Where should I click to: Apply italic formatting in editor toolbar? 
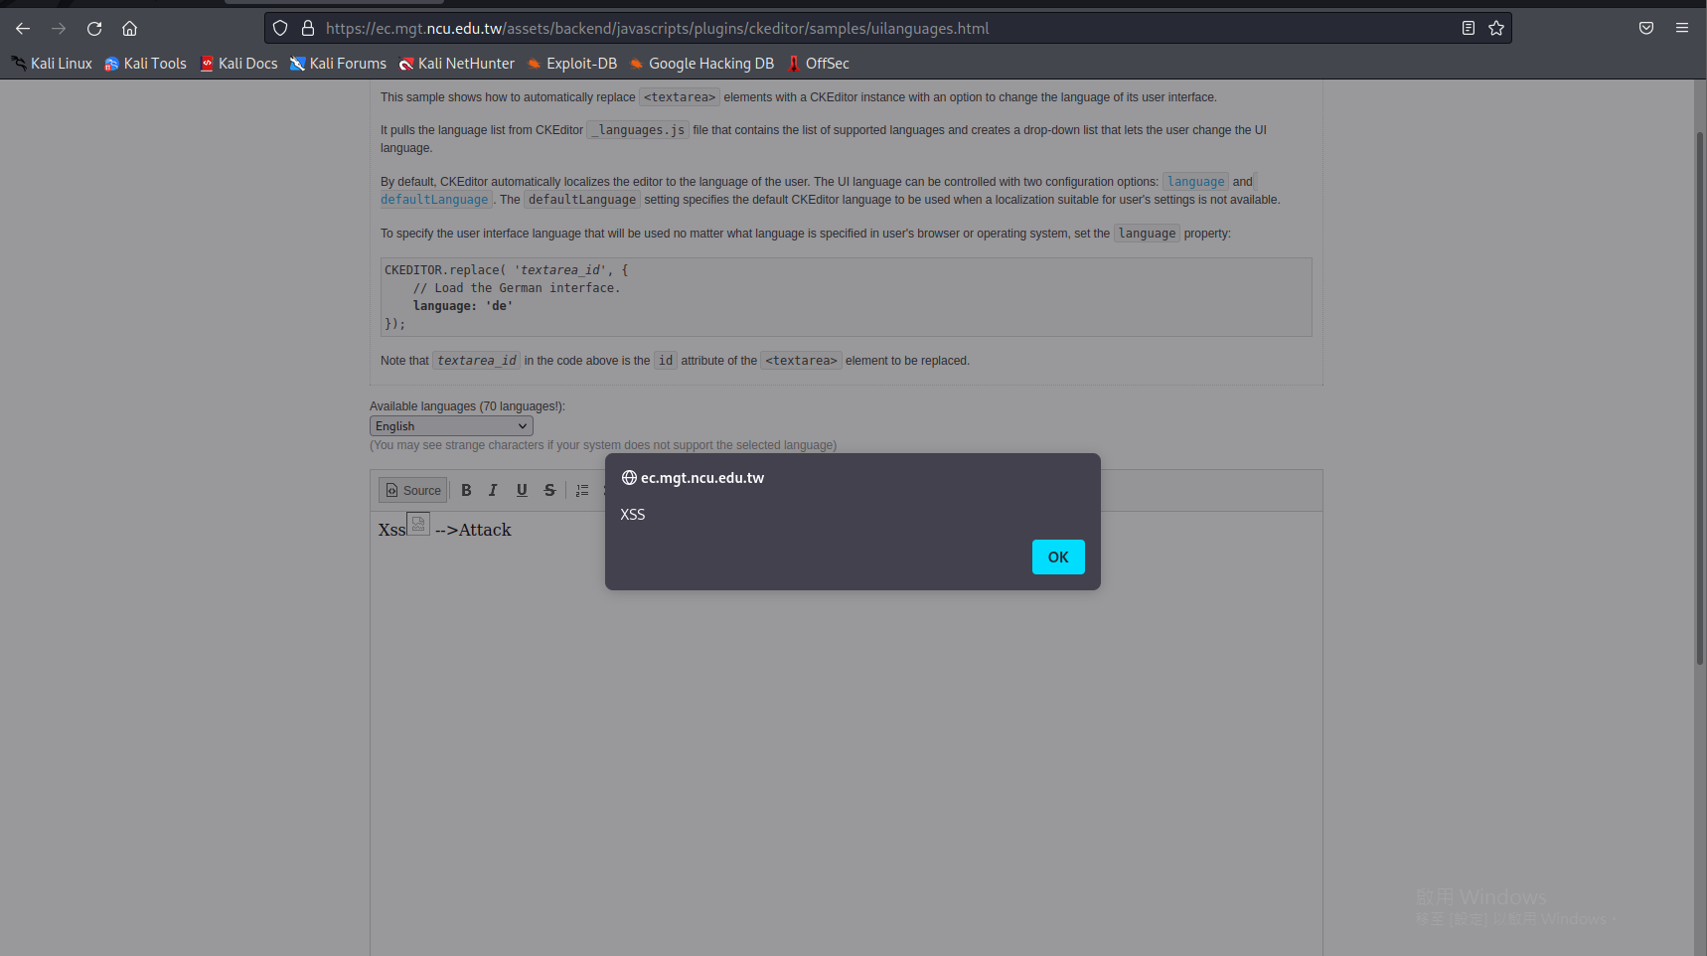[493, 490]
